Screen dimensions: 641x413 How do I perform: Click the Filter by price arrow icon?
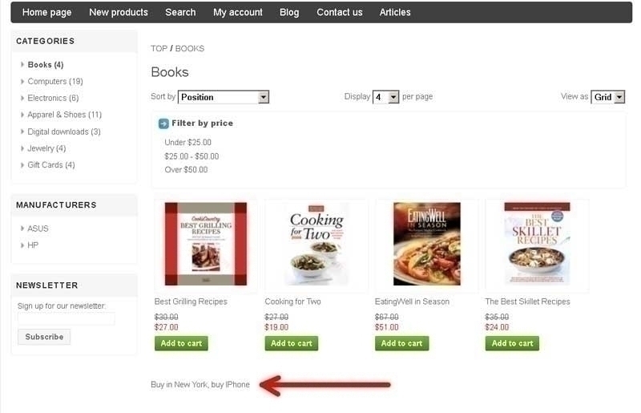pos(163,123)
